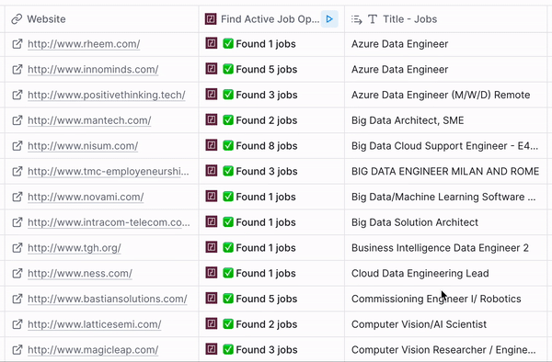552x362 pixels.
Task: Click maroon enrichment icon in rheem.com row
Action: point(212,43)
